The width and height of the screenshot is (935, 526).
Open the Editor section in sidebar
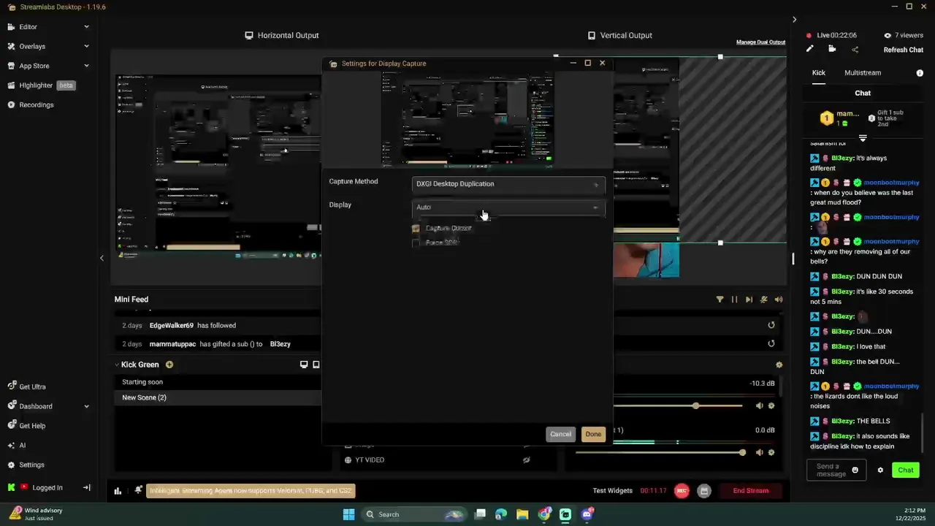pos(28,27)
